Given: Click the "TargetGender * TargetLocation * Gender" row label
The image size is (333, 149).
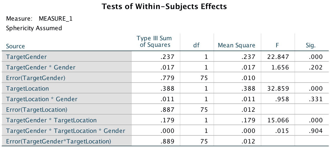Looking at the screenshot, I should (x=66, y=131).
